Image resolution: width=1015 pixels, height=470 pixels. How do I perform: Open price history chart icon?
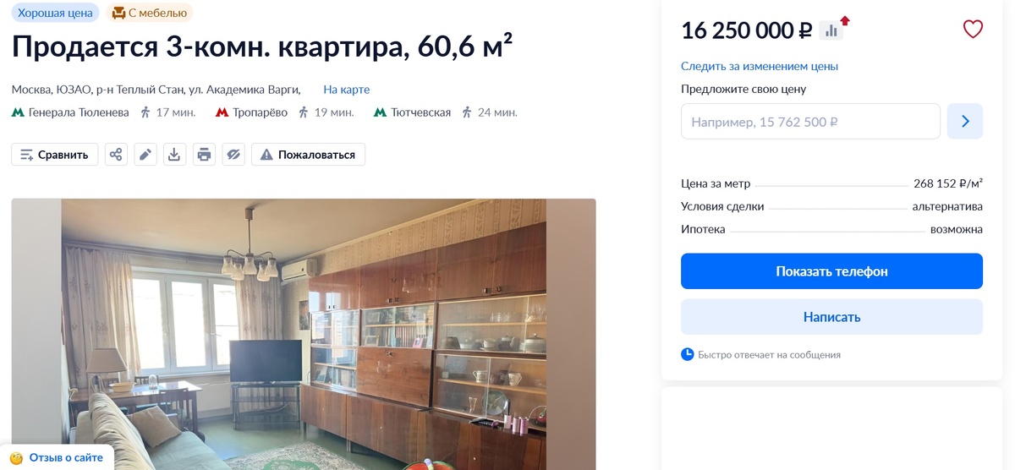click(831, 30)
